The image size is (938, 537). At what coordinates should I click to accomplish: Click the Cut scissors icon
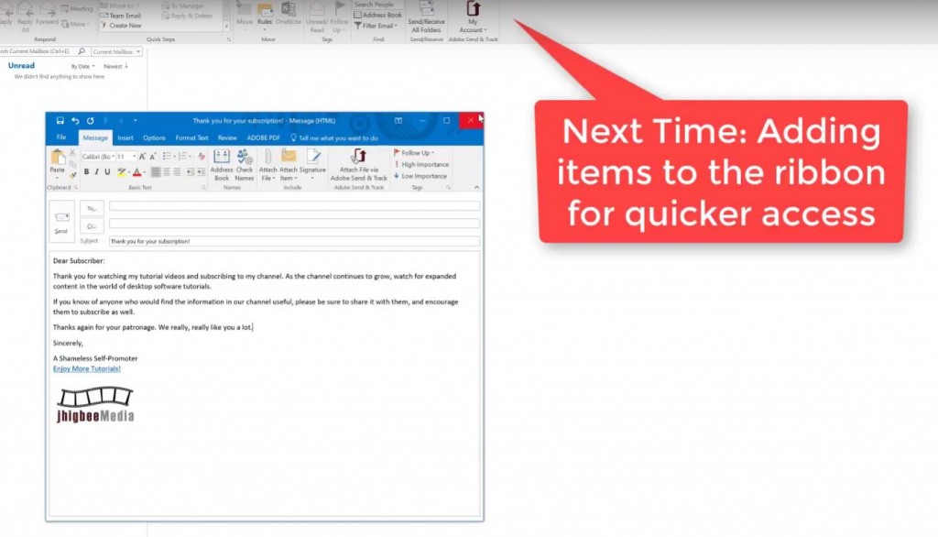click(x=72, y=154)
